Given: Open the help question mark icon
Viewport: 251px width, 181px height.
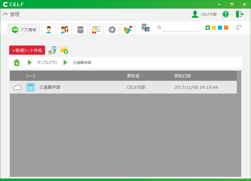Looking at the screenshot, I should 226,14.
